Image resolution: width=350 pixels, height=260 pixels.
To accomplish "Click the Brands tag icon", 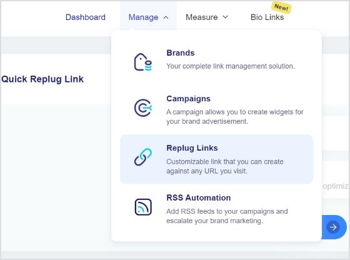I will pos(143,62).
